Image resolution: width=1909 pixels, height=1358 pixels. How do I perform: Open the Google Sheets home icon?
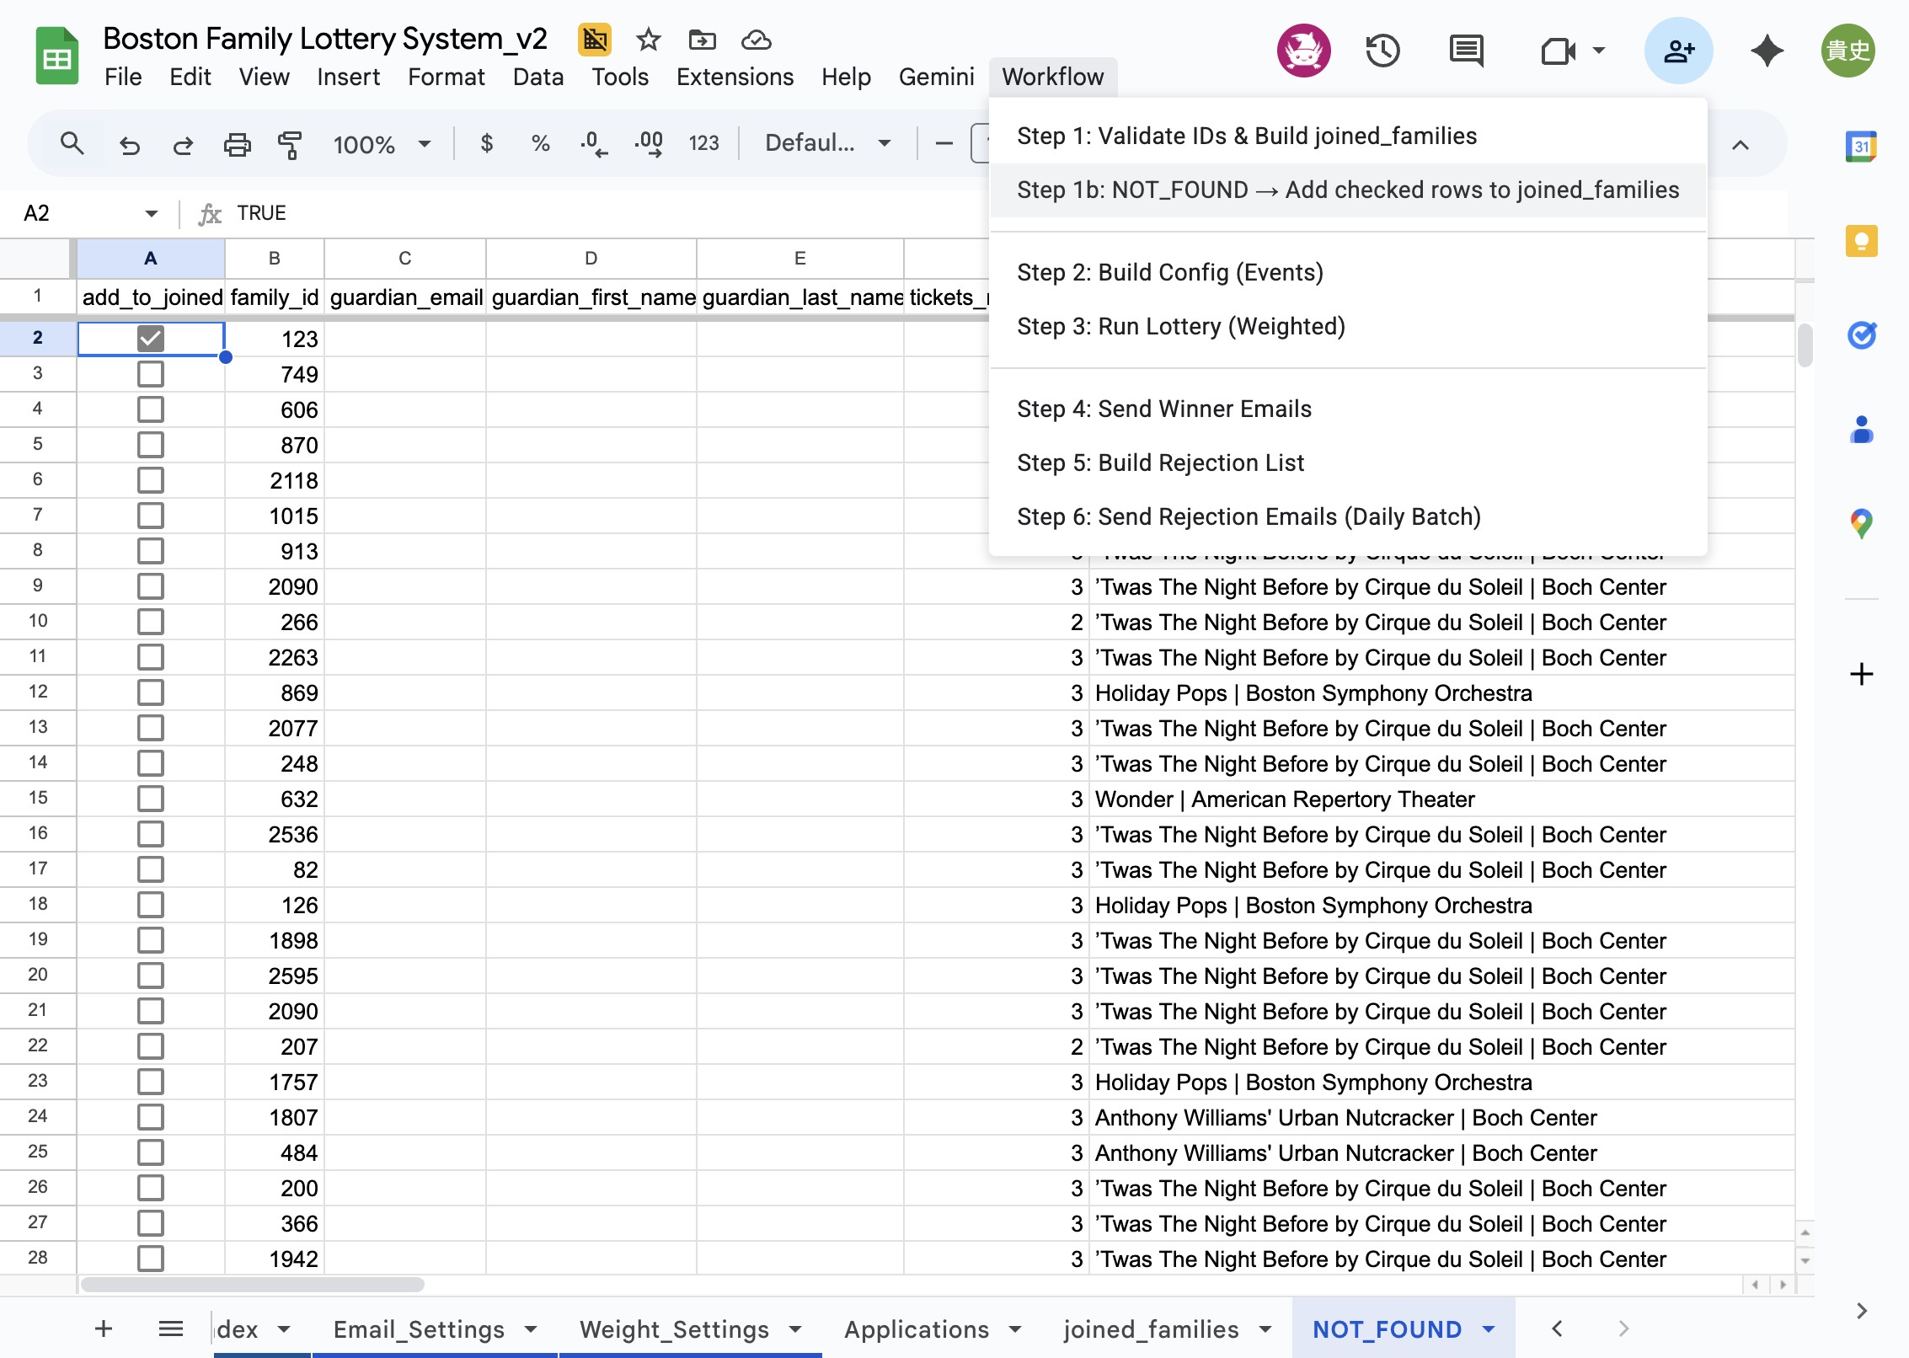(57, 56)
